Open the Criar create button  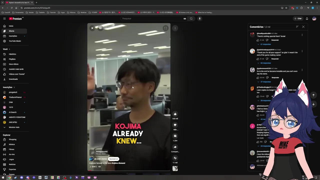[298, 18]
